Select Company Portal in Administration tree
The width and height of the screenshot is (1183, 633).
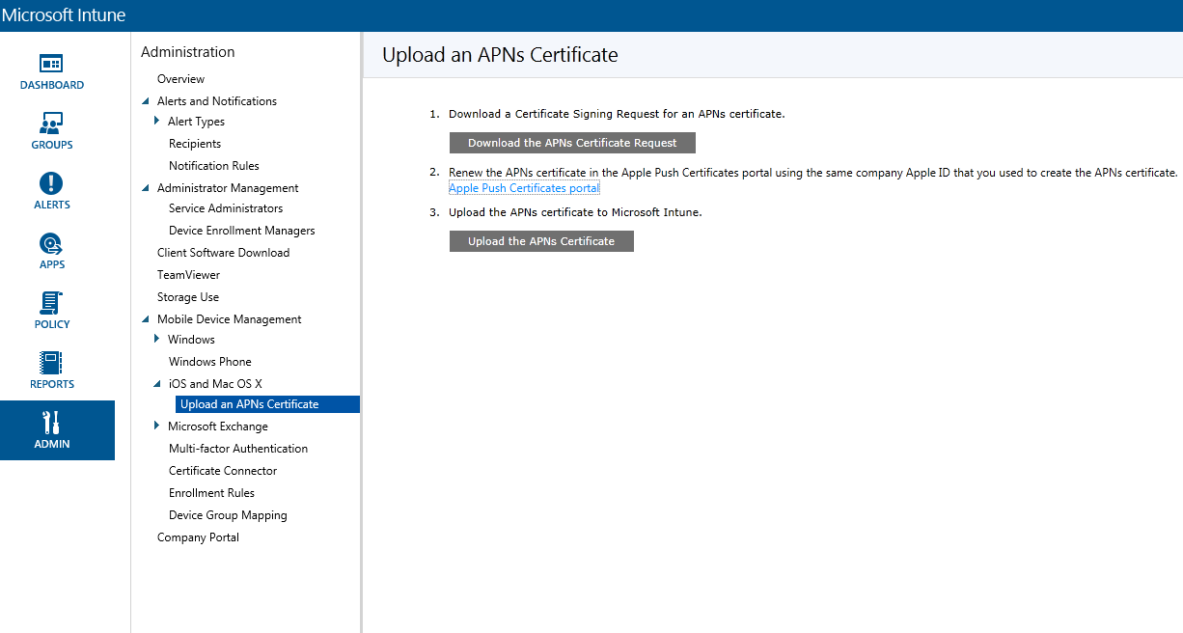coord(198,537)
